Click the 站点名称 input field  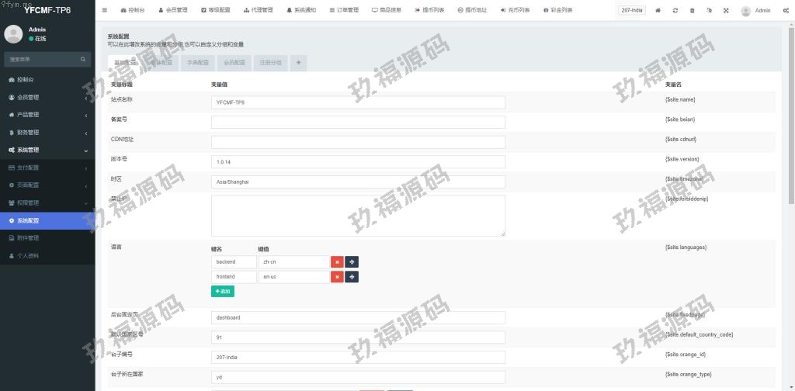tap(358, 102)
